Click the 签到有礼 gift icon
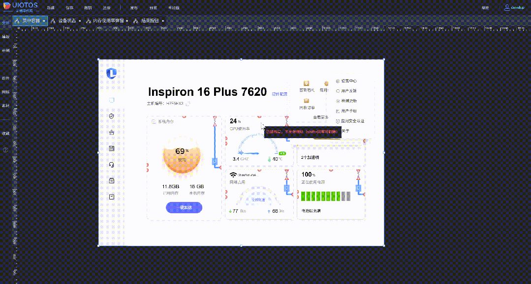Screen dimensions: 531x284 tap(307, 83)
